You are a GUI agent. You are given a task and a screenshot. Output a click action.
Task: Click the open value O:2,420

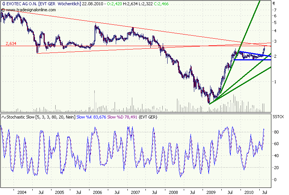[115, 4]
